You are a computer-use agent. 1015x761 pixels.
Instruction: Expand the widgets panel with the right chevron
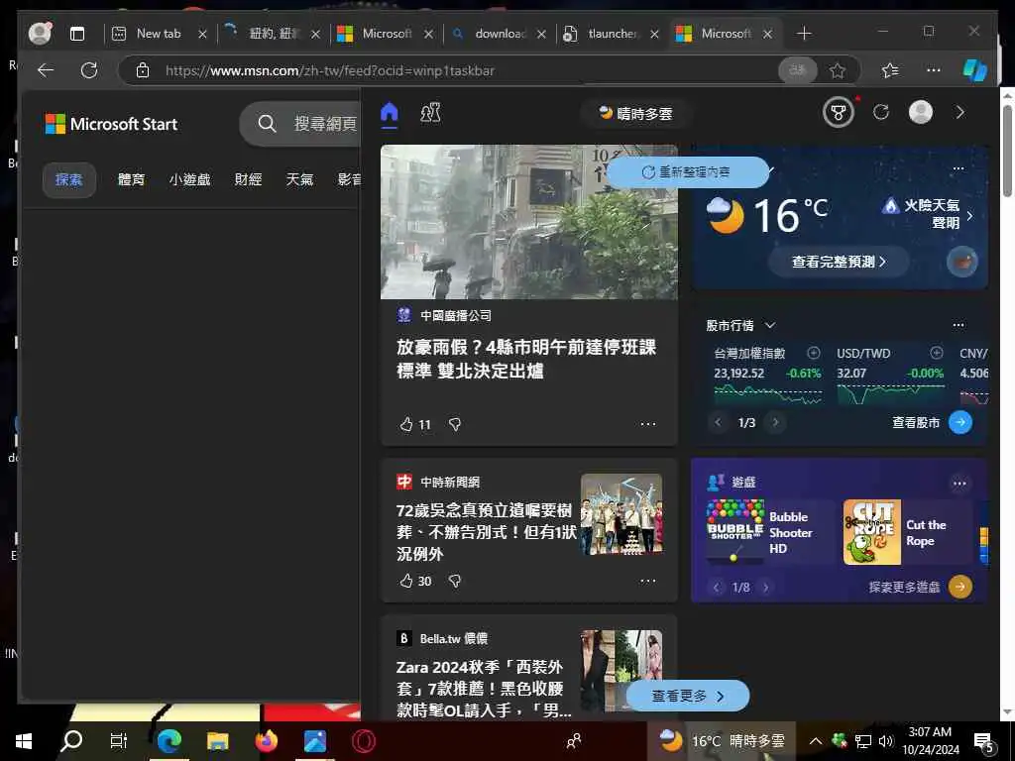[959, 112]
